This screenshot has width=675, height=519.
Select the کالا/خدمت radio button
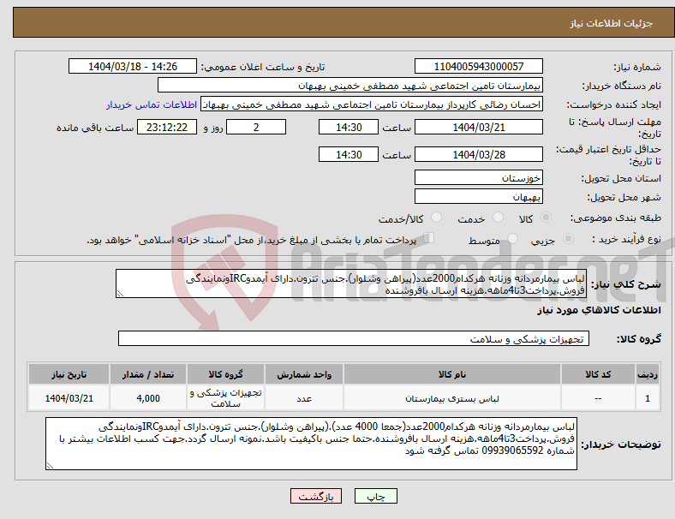[x=437, y=218]
